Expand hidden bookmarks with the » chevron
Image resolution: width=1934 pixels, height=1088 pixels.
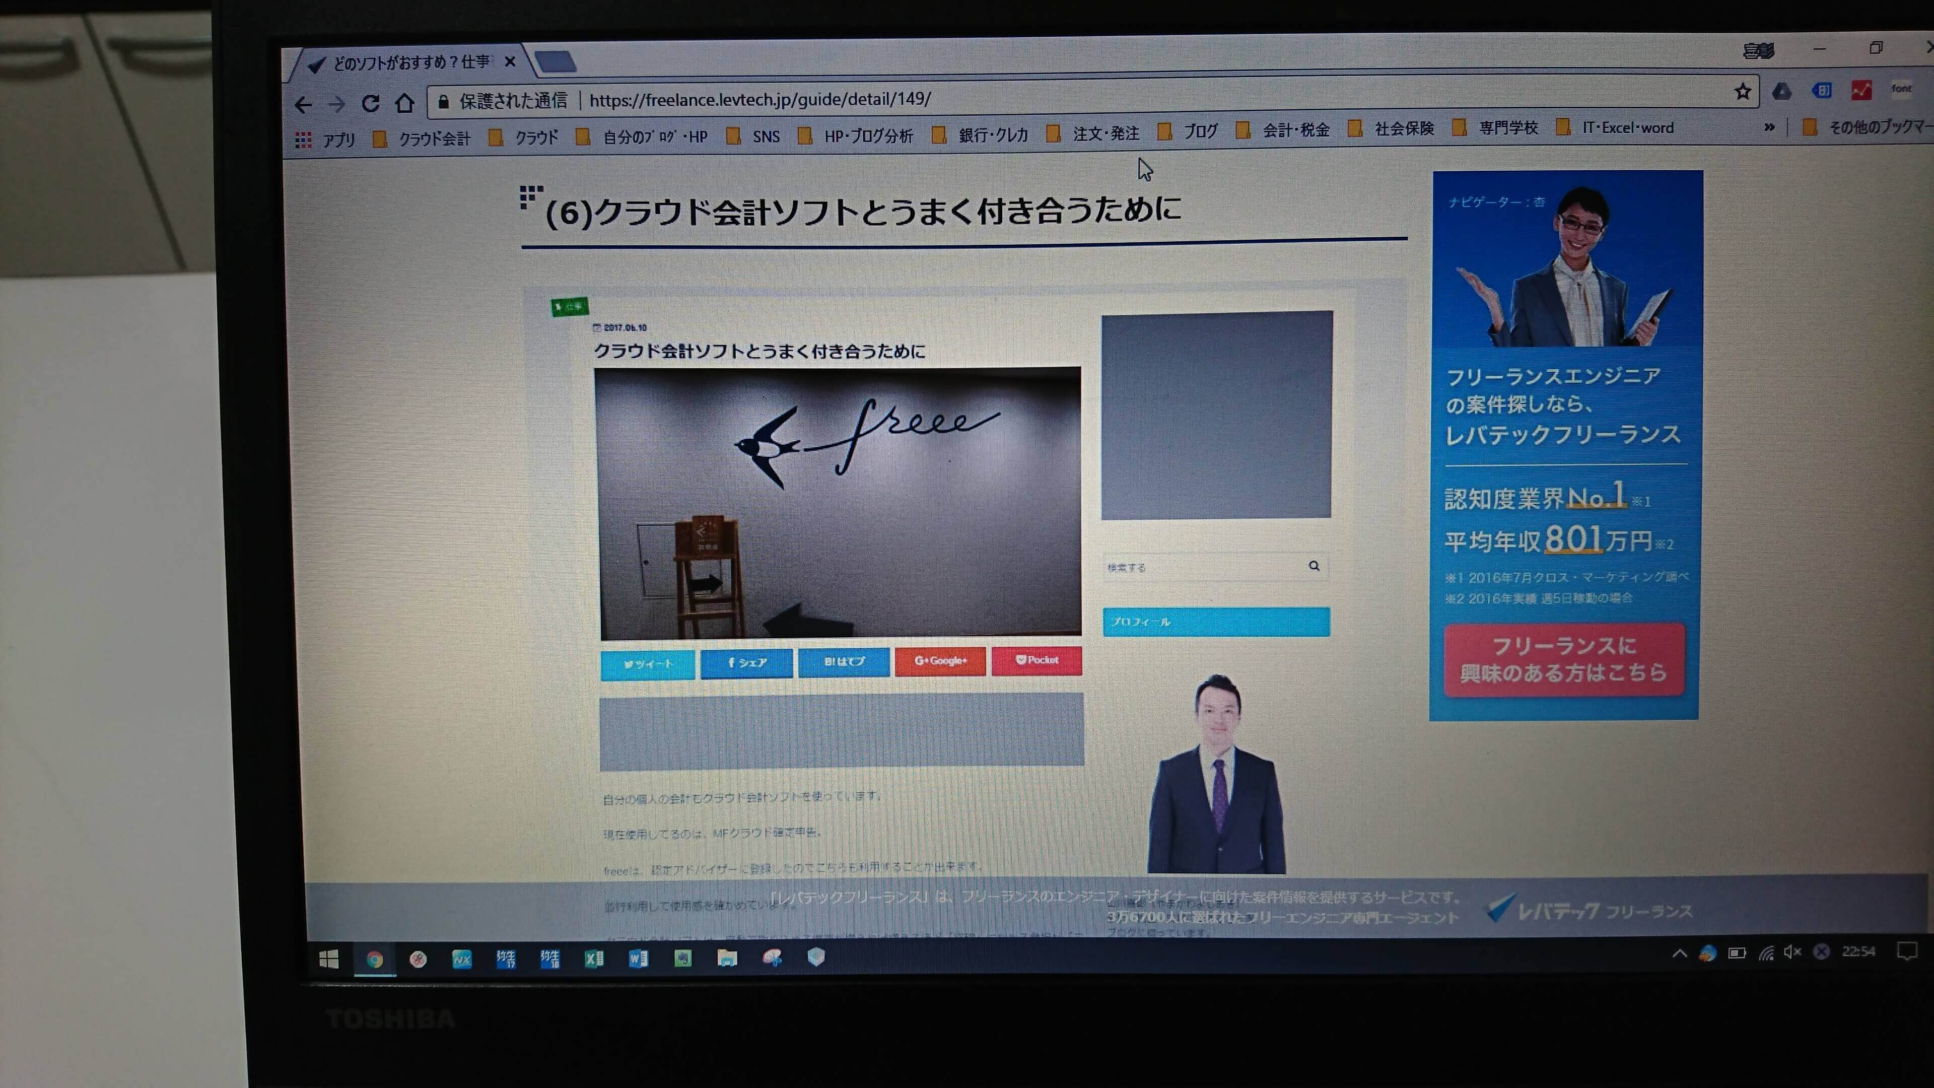coord(1770,127)
